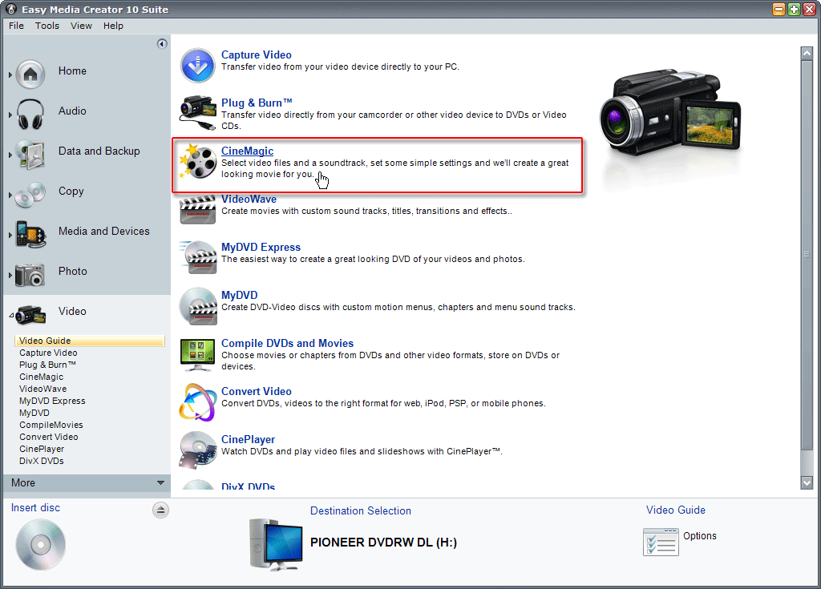Click the Copy discs icon
The height and width of the screenshot is (589, 821).
(30, 195)
